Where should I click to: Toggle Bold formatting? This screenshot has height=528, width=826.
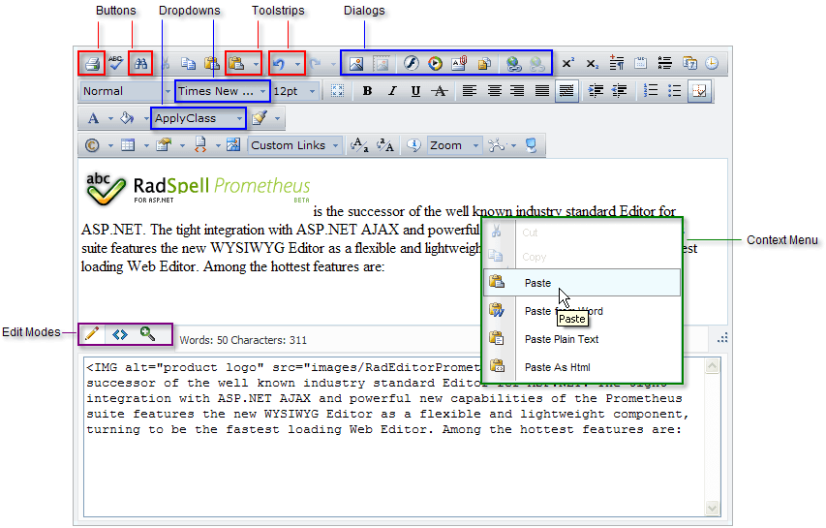pos(367,91)
